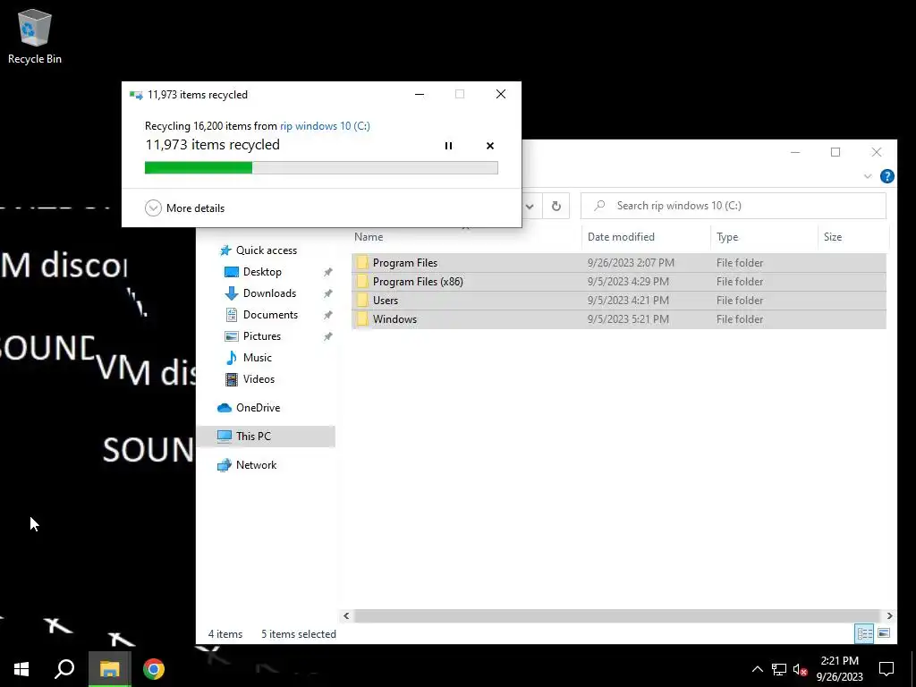Launch Google Chrome from taskbar
The width and height of the screenshot is (916, 687).
(154, 669)
